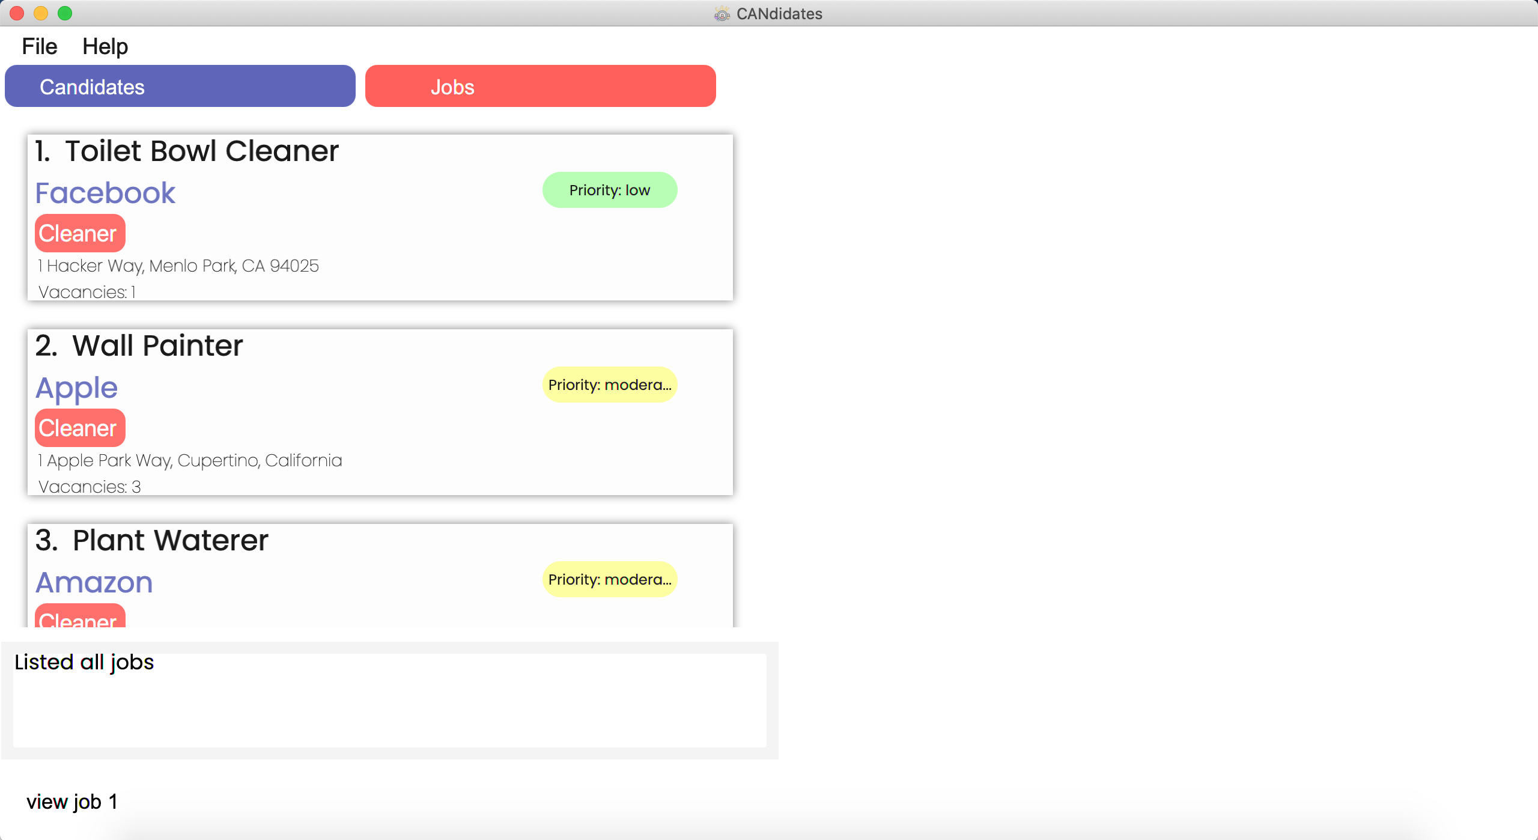
Task: Select the Cleaner tag on job 1
Action: [79, 233]
